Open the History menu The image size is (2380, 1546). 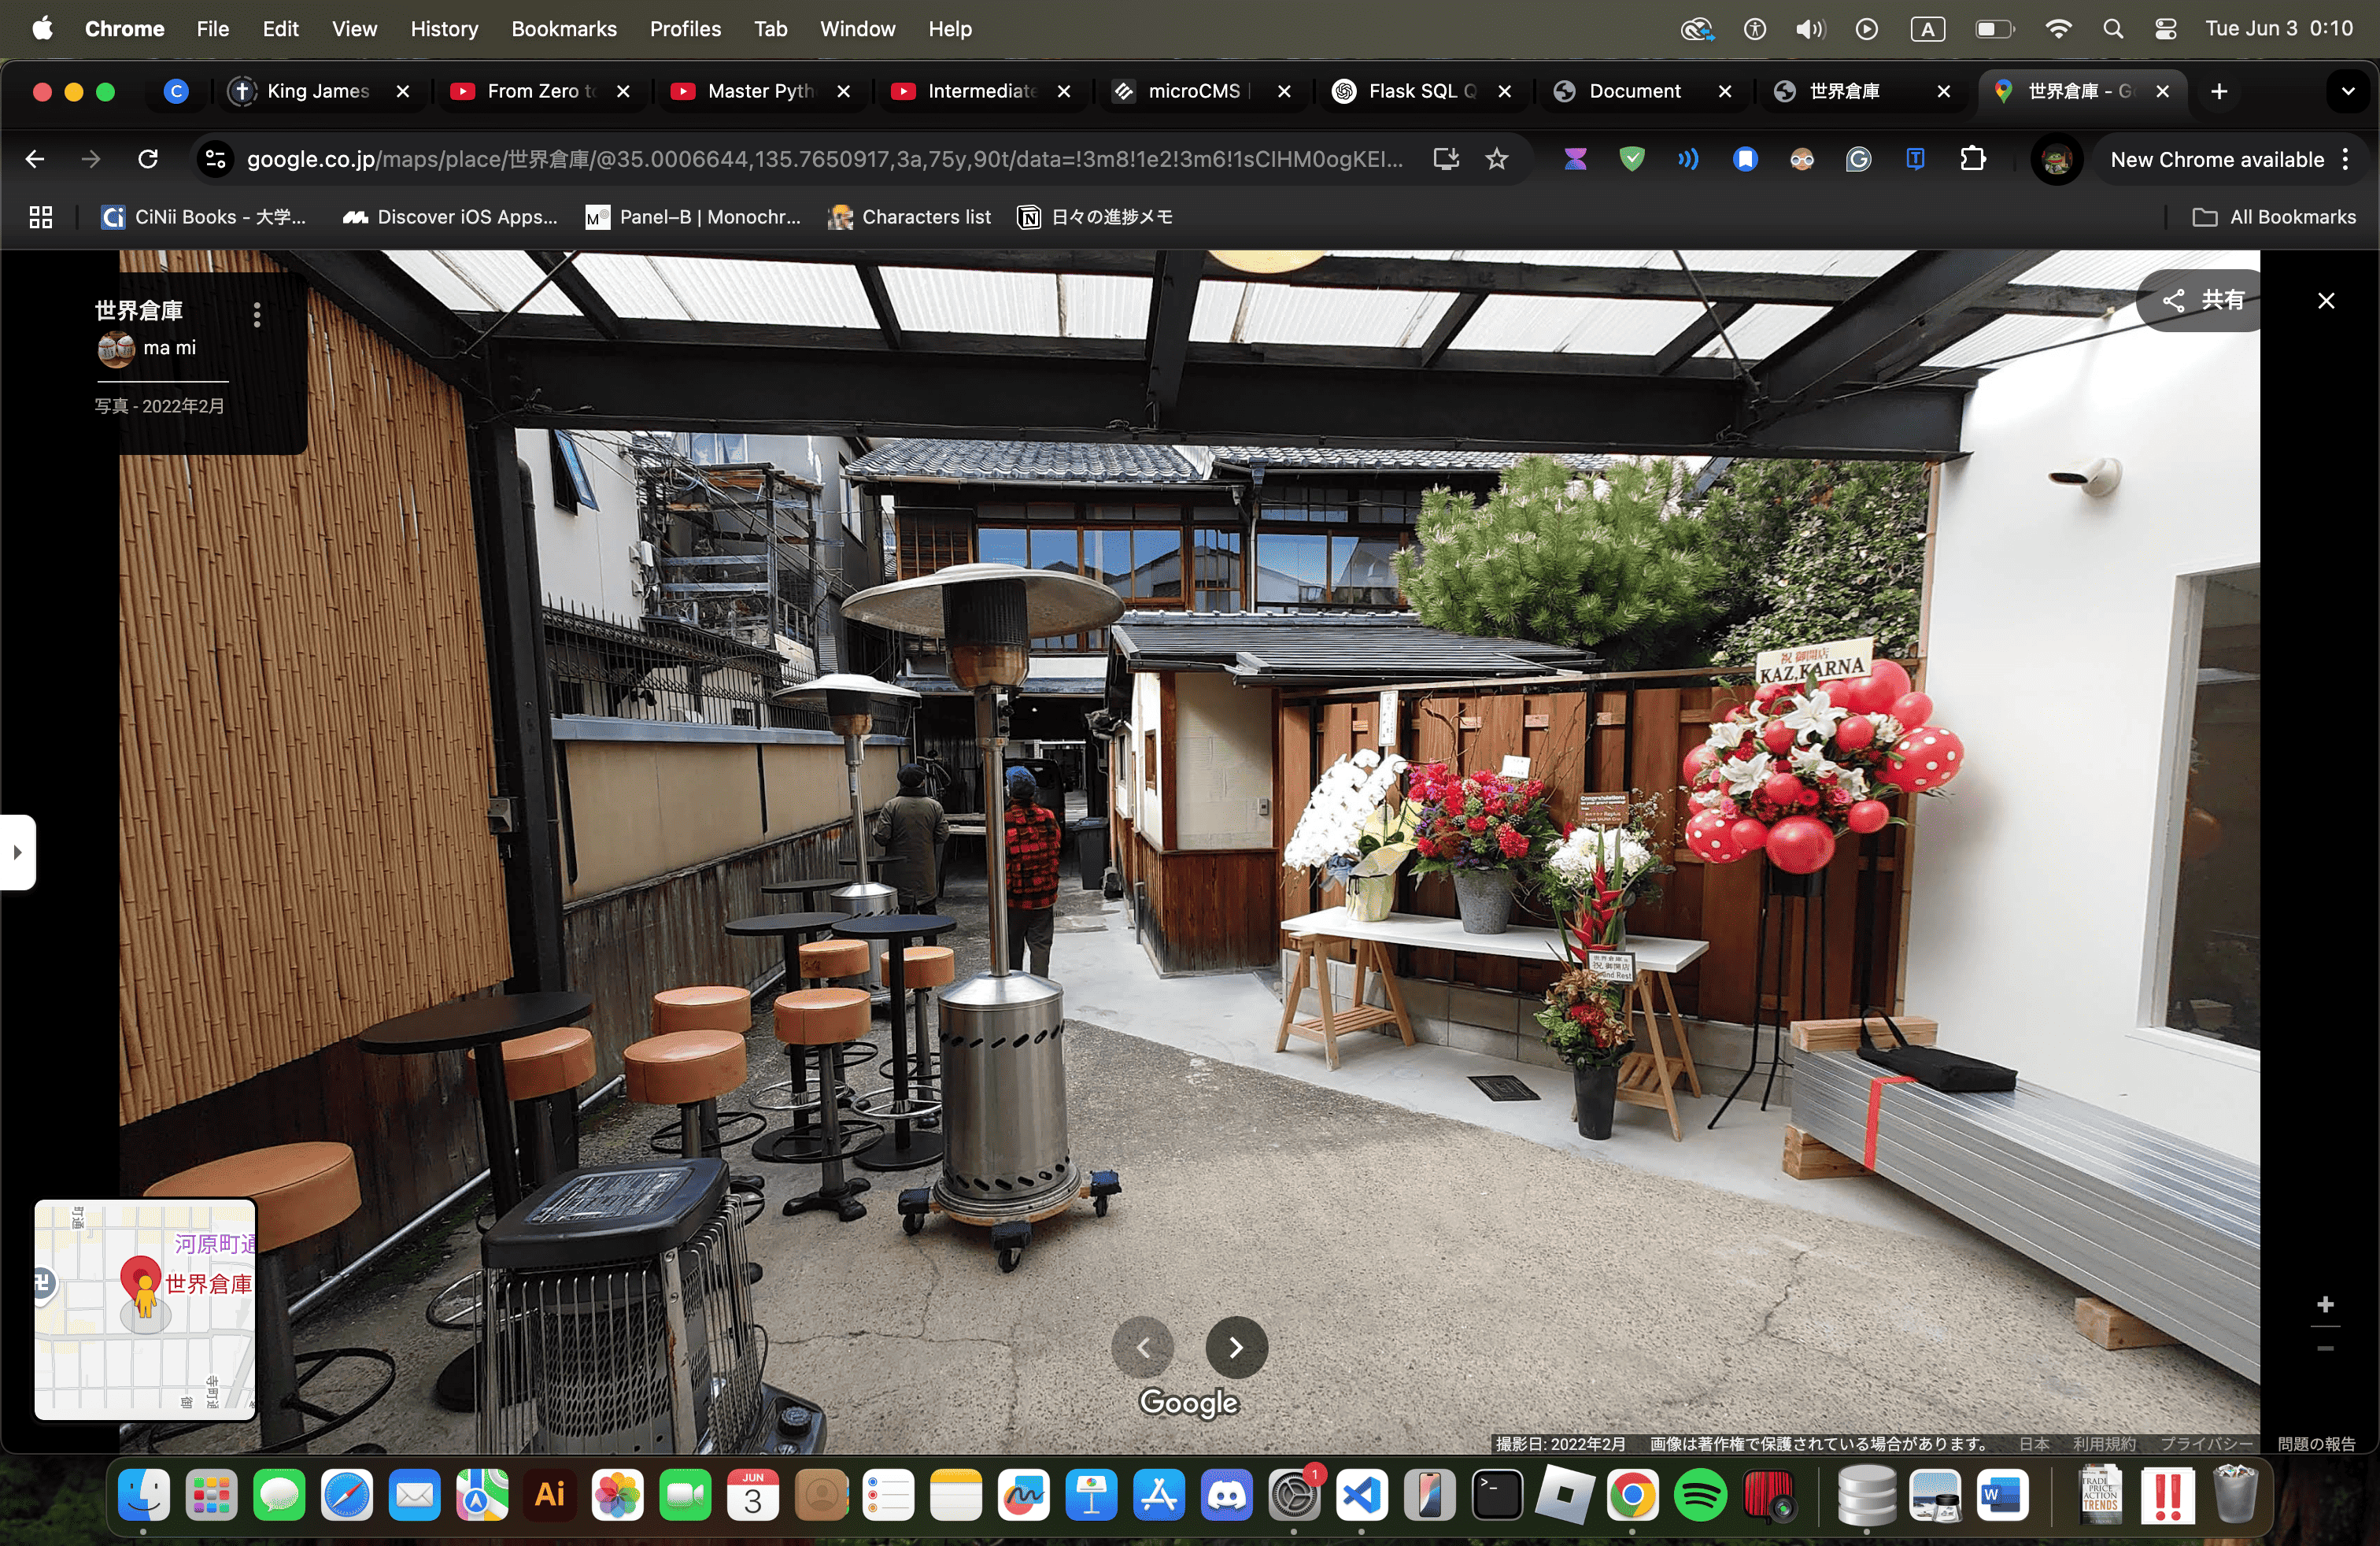444,29
